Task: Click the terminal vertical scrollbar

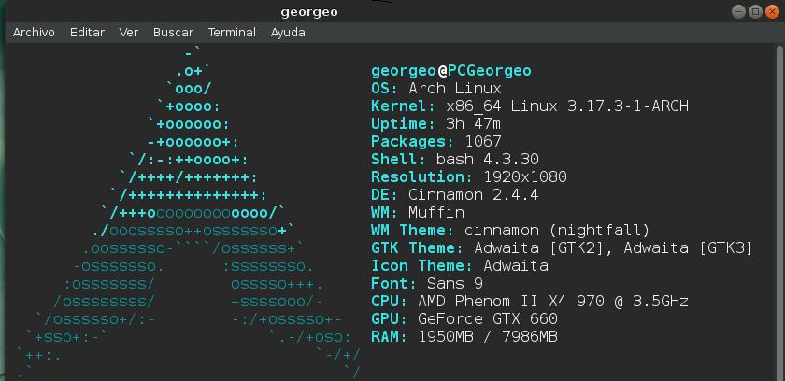Action: click(779, 213)
